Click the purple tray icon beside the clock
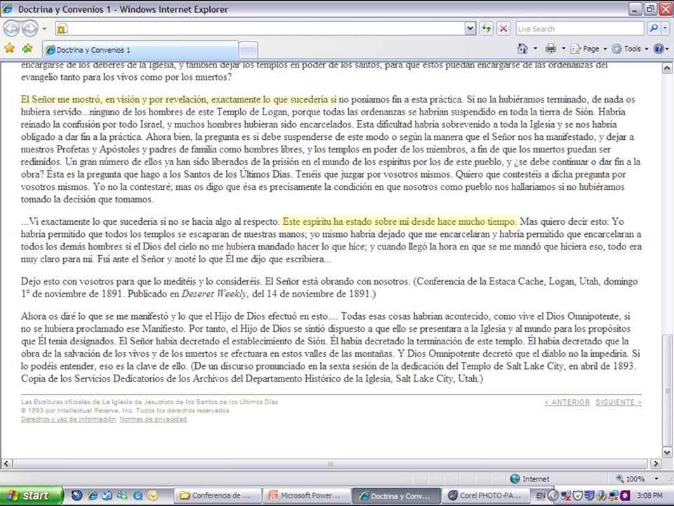 click(625, 495)
